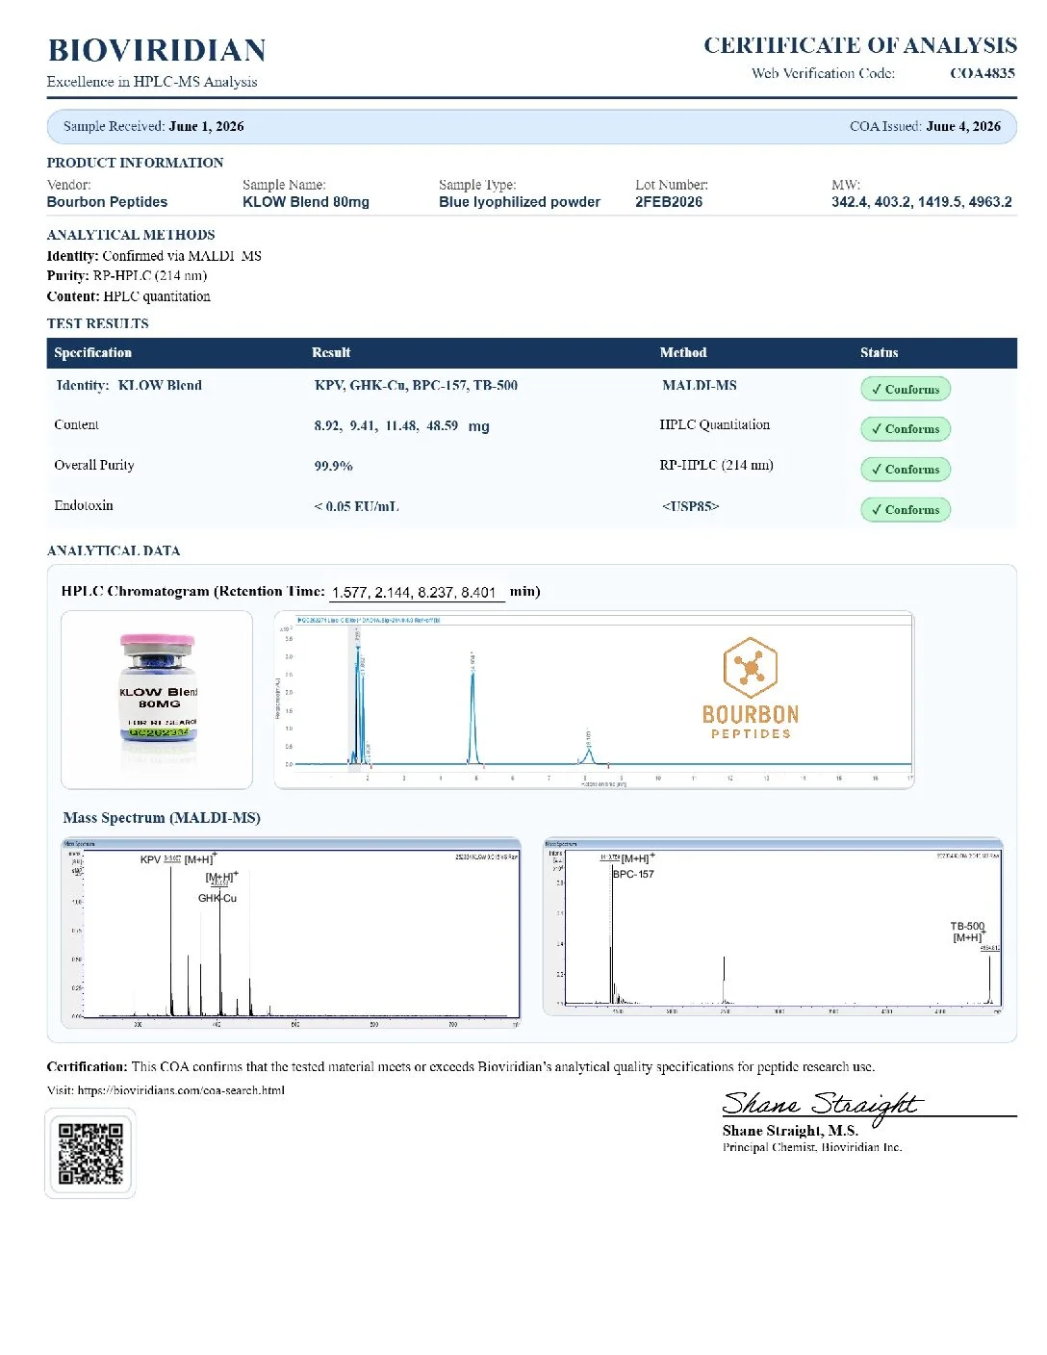The width and height of the screenshot is (1047, 1355).
Task: Click the Identity Conforms status badge
Action: (906, 389)
